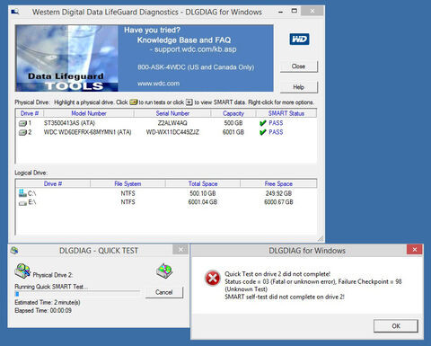Close the DLGDIAG for Windows error dialog

click(415, 250)
